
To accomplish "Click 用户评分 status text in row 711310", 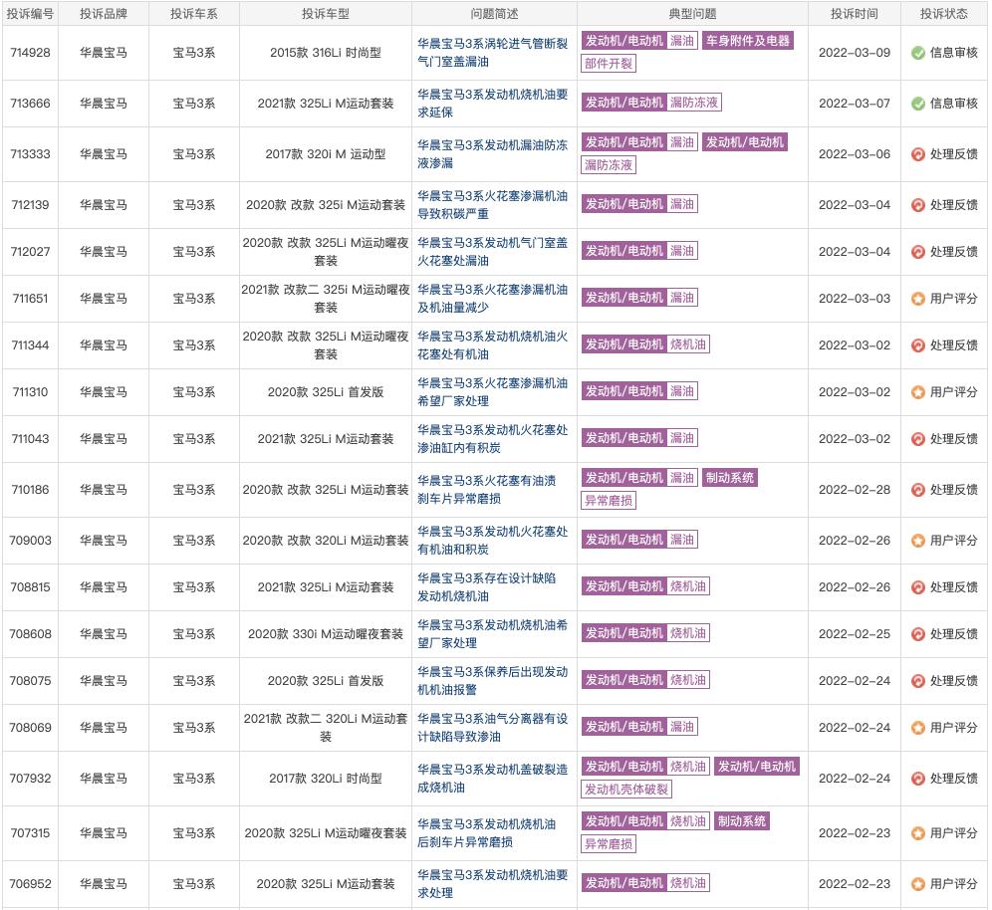I will (x=953, y=392).
